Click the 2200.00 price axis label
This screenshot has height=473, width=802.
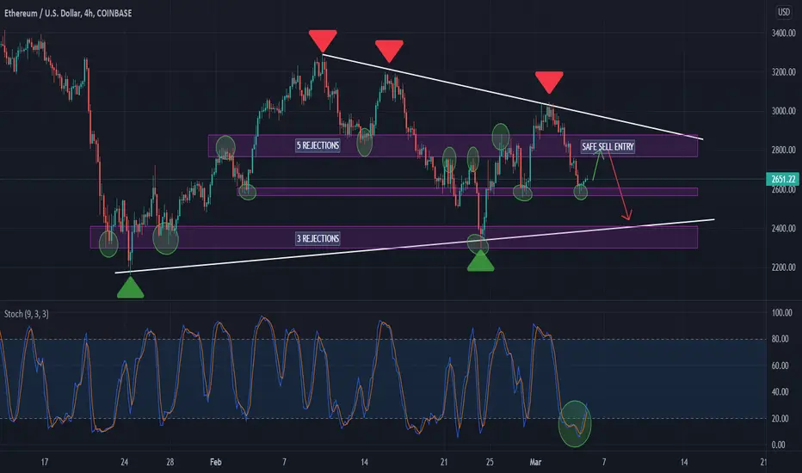point(784,267)
